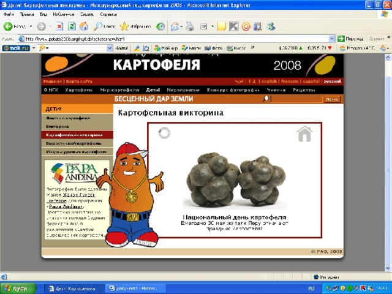Open the dropdown next to mail.ru logo

click(34, 48)
